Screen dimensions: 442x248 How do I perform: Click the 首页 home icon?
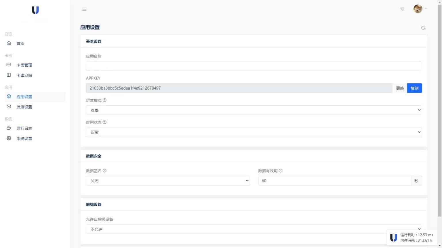point(9,43)
